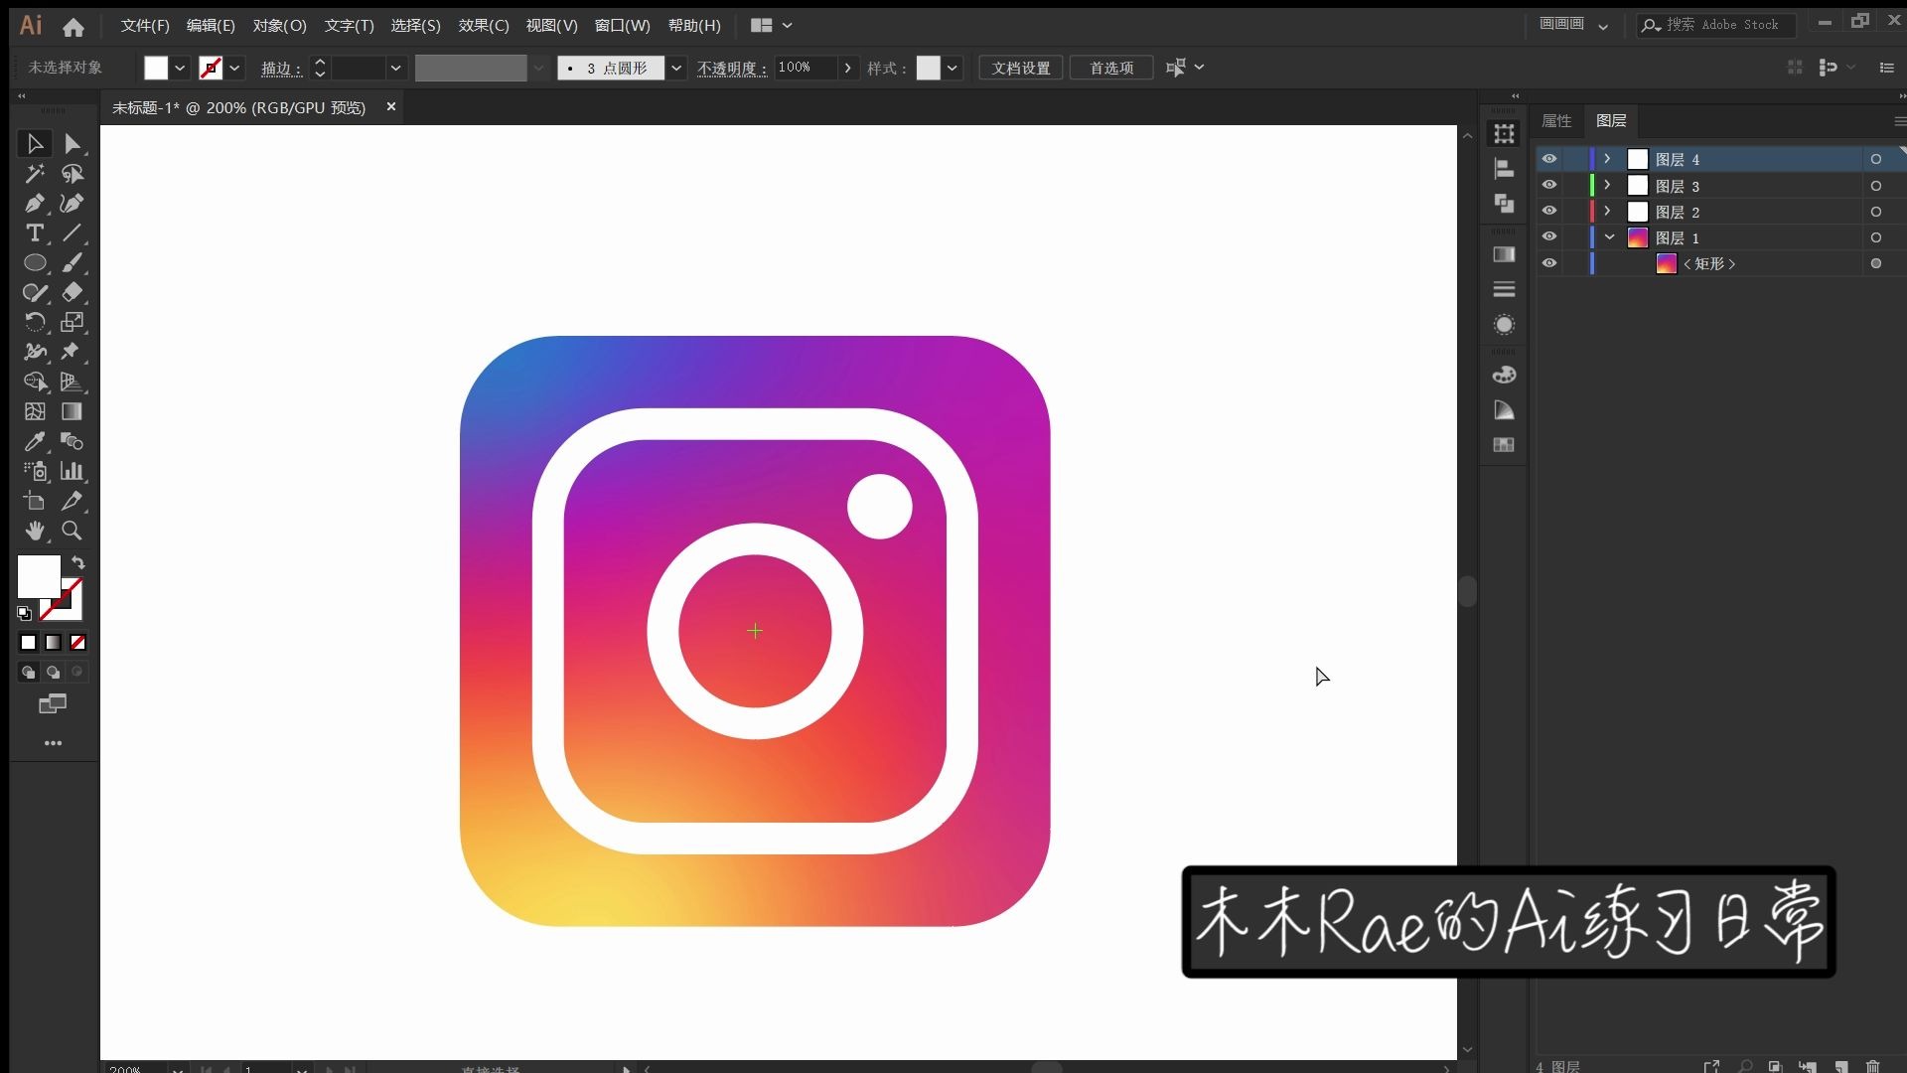Open the 编辑(E) menu
This screenshot has width=1907, height=1073.
[211, 26]
